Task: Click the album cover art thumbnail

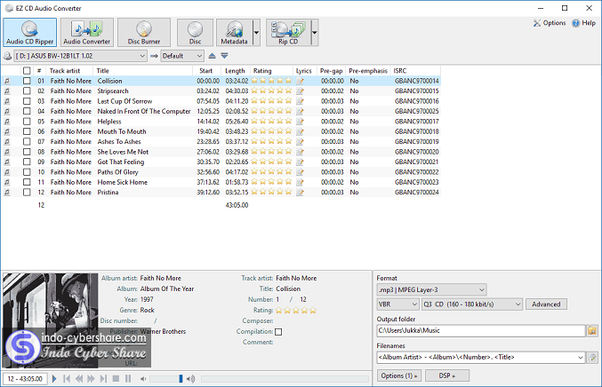Action: [51, 320]
